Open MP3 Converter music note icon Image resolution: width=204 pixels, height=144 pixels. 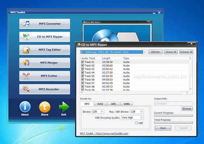pos(27,24)
